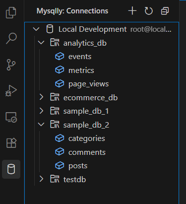Select the sample_db_2 database name
Image resolution: width=186 pixels, height=204 pixels.
click(86, 125)
